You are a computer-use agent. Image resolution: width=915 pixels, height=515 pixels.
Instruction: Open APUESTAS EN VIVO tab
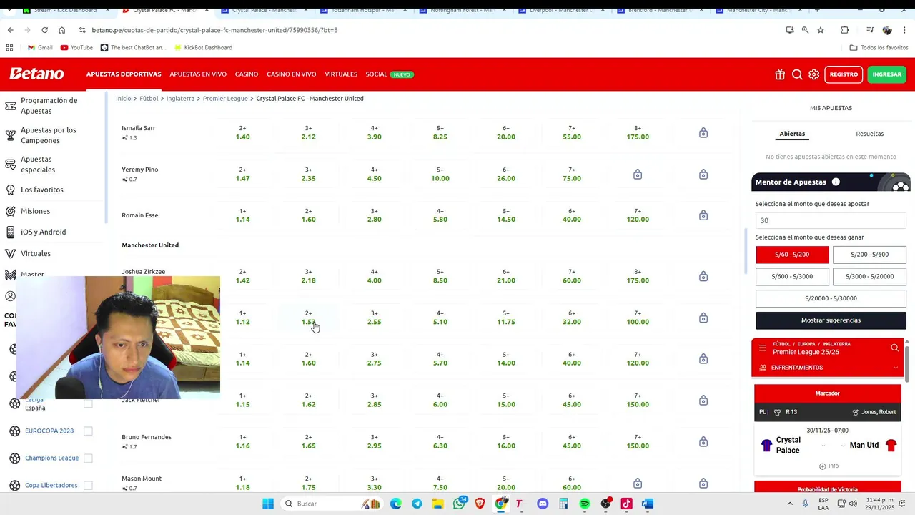(198, 74)
